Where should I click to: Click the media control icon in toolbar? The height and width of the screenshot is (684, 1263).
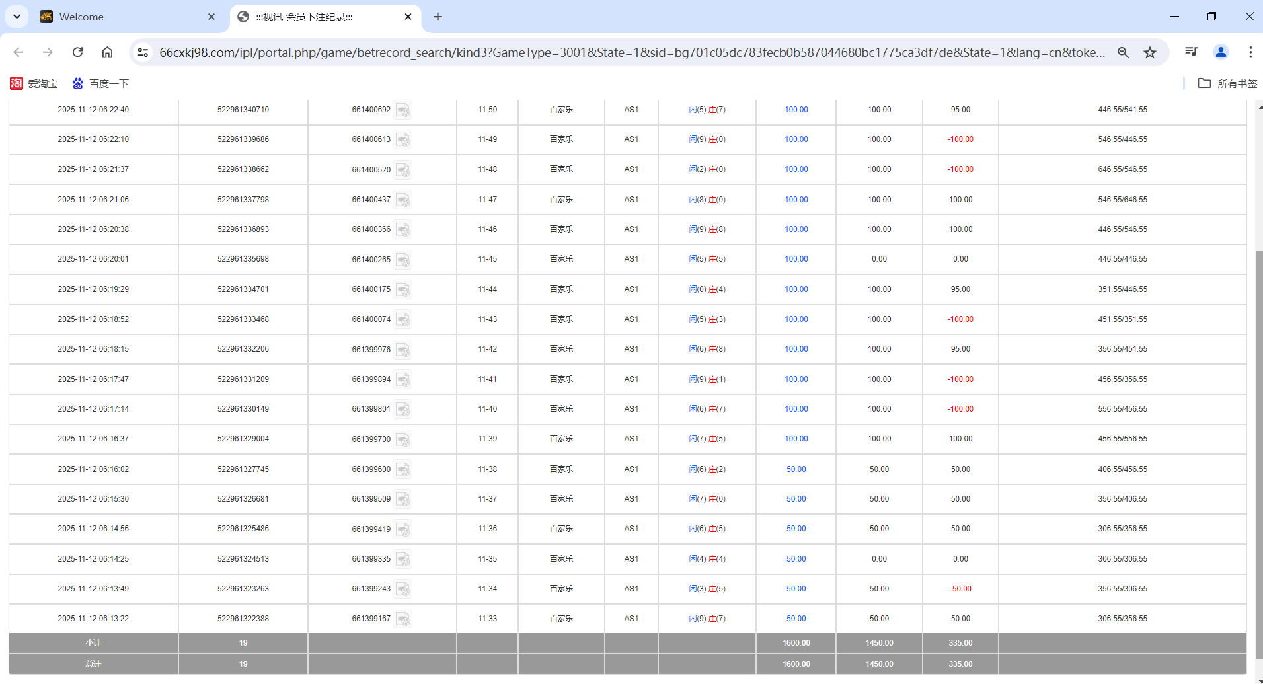tap(1191, 52)
